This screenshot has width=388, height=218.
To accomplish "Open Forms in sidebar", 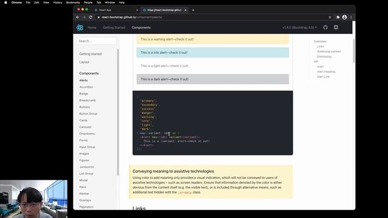I will coord(84,140).
